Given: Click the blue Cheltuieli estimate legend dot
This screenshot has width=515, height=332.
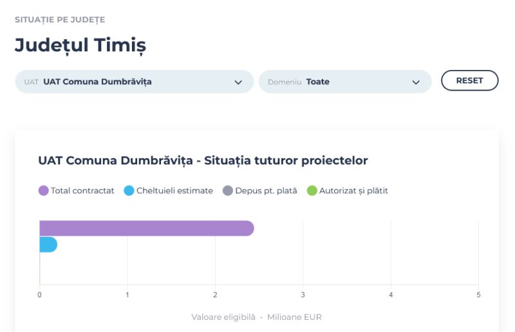Looking at the screenshot, I should 129,191.
